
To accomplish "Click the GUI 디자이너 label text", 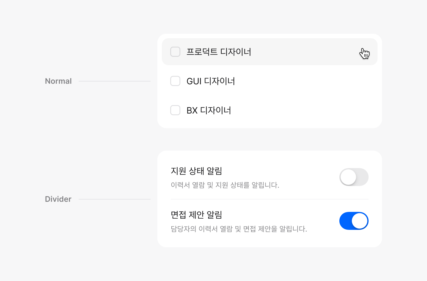I will point(211,81).
